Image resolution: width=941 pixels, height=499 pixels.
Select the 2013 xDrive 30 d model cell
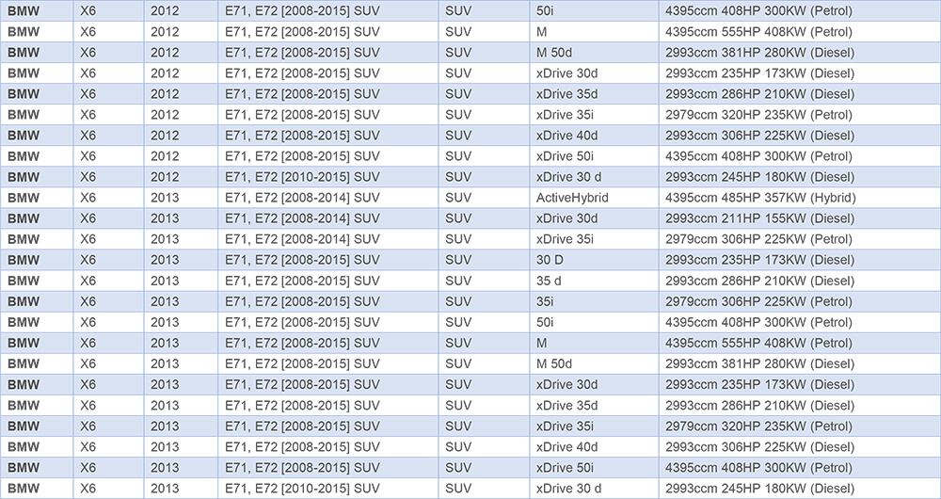(x=568, y=488)
